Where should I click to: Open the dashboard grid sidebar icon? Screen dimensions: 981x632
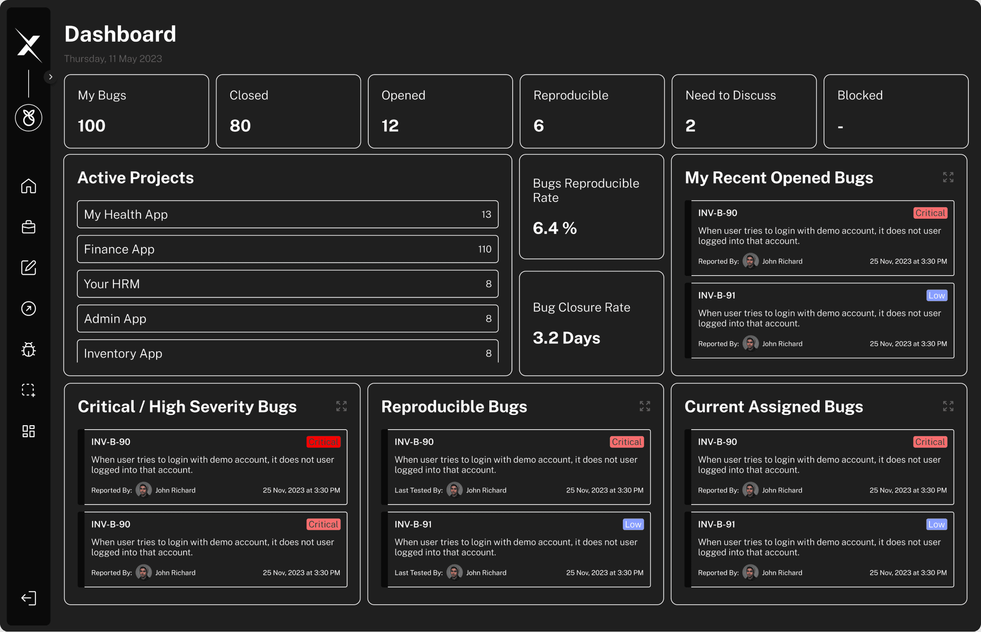click(x=28, y=431)
